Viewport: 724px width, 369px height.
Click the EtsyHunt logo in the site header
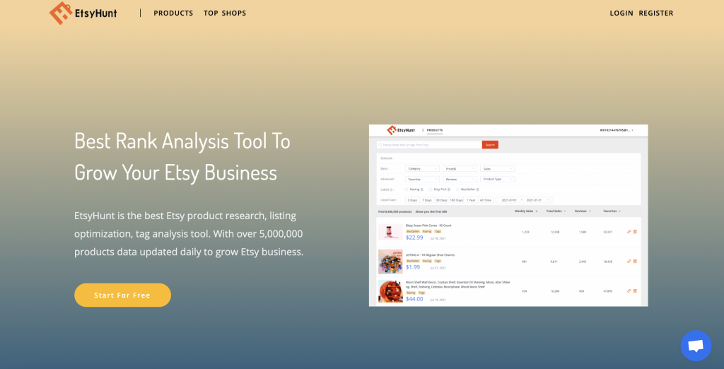click(83, 13)
